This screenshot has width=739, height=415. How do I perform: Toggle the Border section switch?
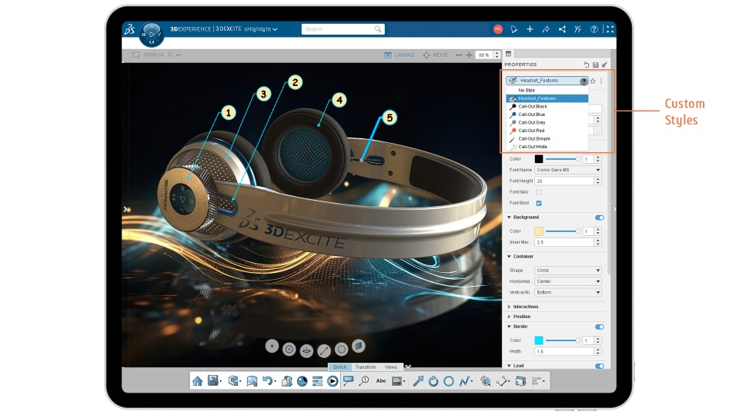600,327
